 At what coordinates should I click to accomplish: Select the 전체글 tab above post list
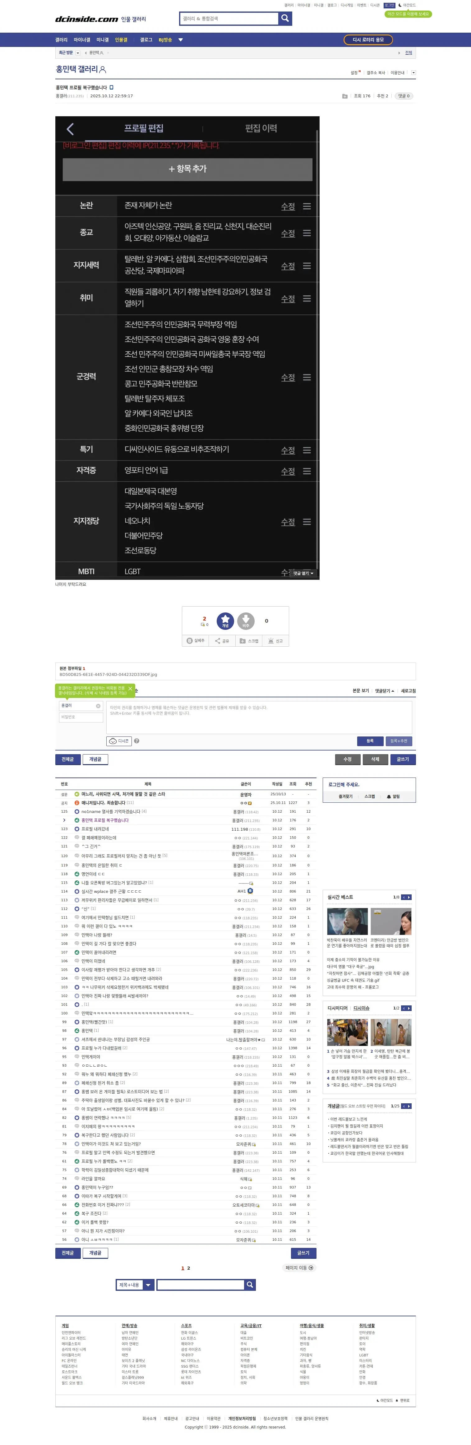coord(68,759)
